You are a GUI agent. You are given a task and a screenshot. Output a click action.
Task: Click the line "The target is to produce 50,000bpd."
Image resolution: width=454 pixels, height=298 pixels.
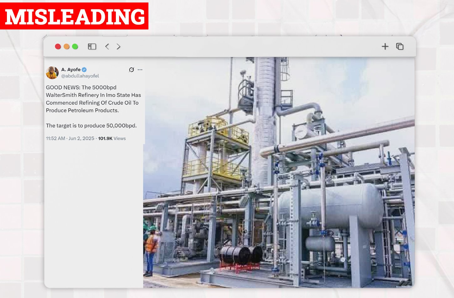click(x=91, y=126)
